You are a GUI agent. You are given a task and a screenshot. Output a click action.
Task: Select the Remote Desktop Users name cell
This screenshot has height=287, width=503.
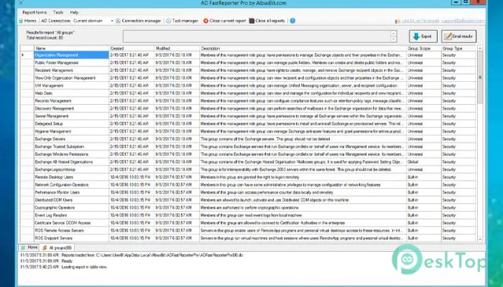click(x=71, y=177)
